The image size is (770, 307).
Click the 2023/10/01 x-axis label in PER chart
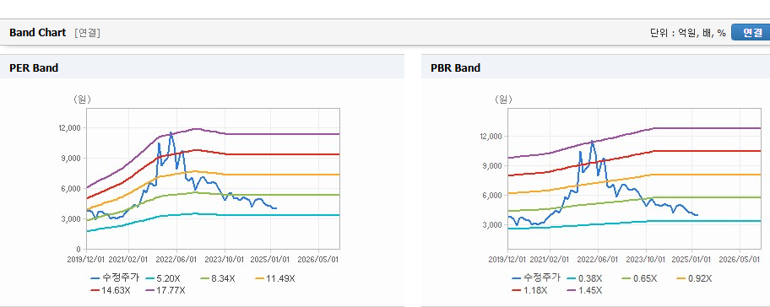[x=225, y=259]
